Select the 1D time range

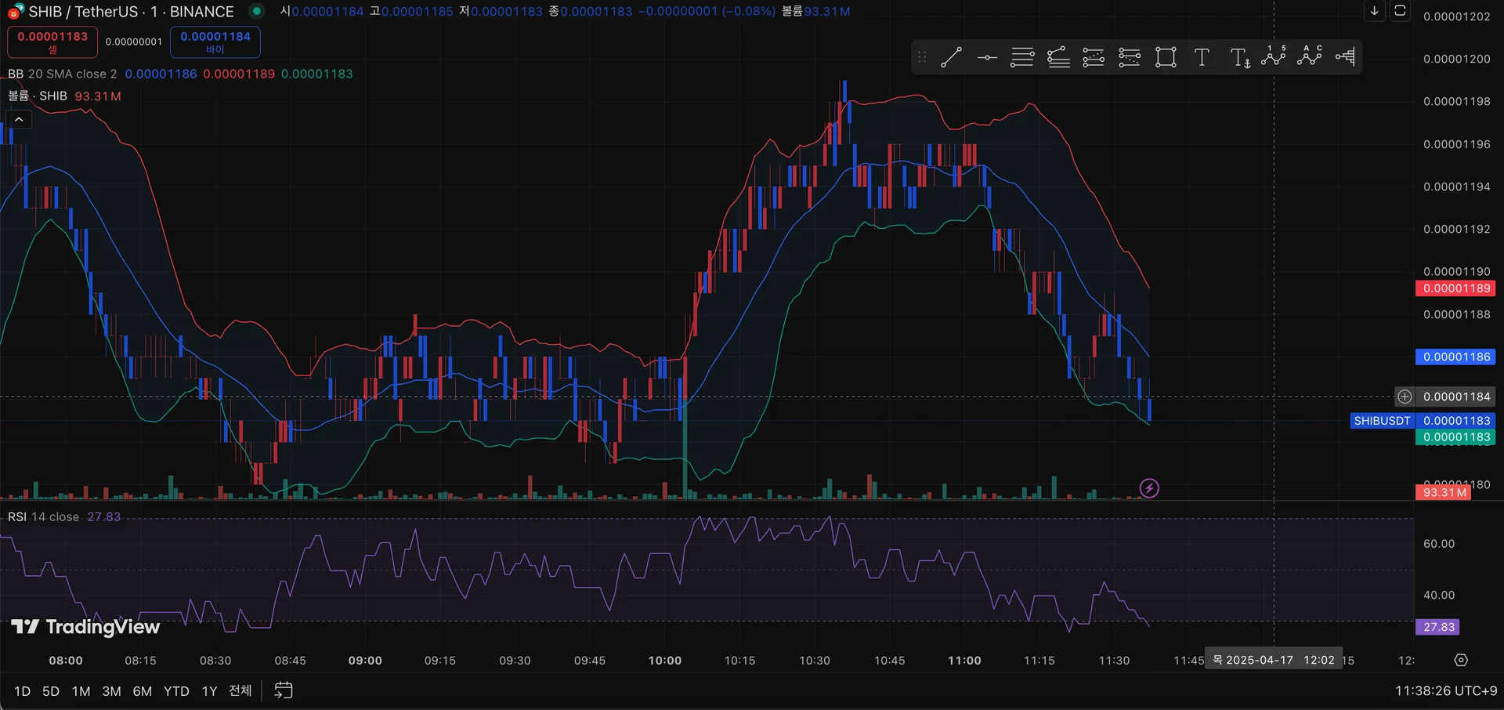pyautogui.click(x=22, y=691)
